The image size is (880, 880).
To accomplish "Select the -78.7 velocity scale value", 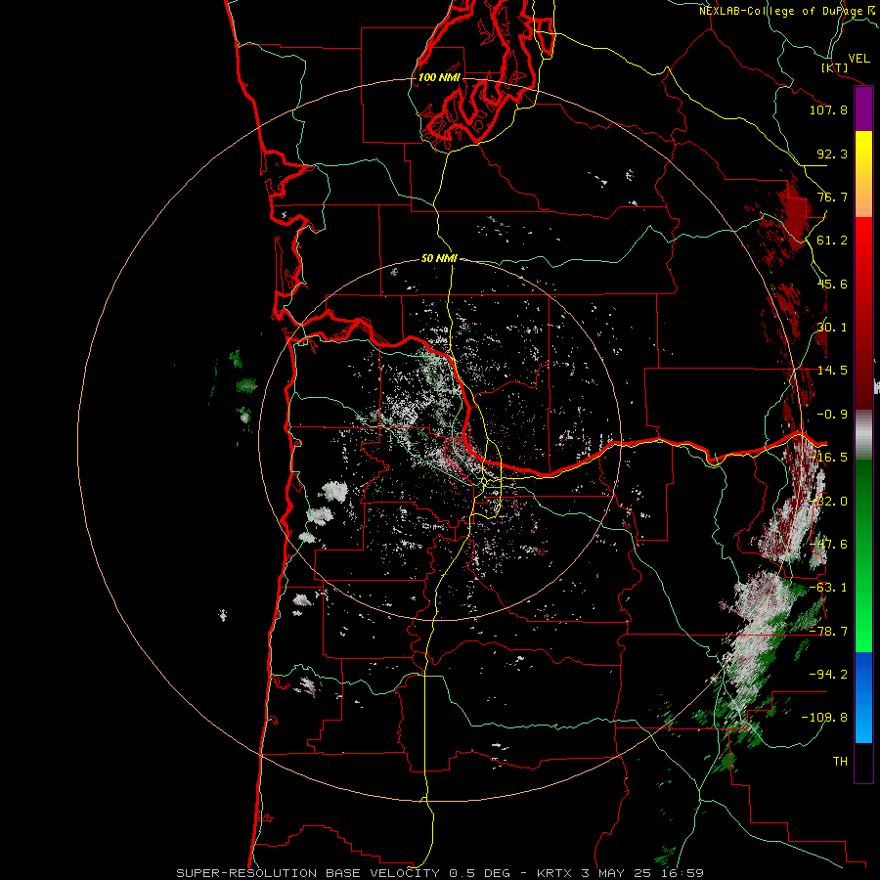I will point(828,632).
